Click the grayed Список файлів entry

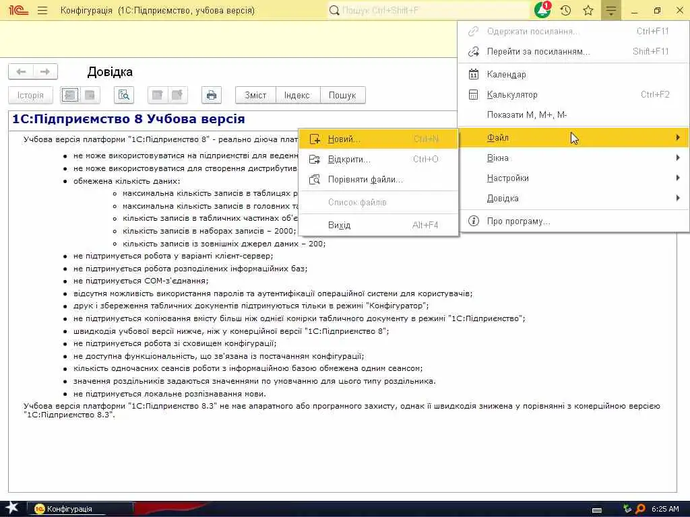tap(379, 202)
